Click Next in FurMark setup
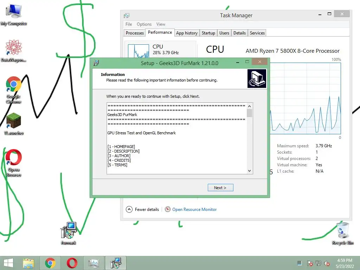360x270 pixels. point(220,188)
